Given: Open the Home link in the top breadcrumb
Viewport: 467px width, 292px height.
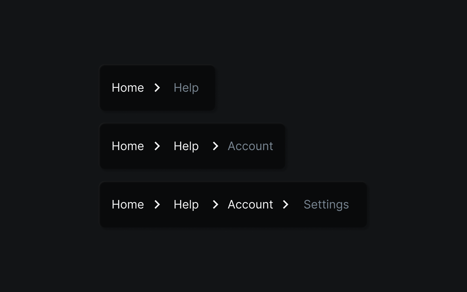Looking at the screenshot, I should [128, 88].
